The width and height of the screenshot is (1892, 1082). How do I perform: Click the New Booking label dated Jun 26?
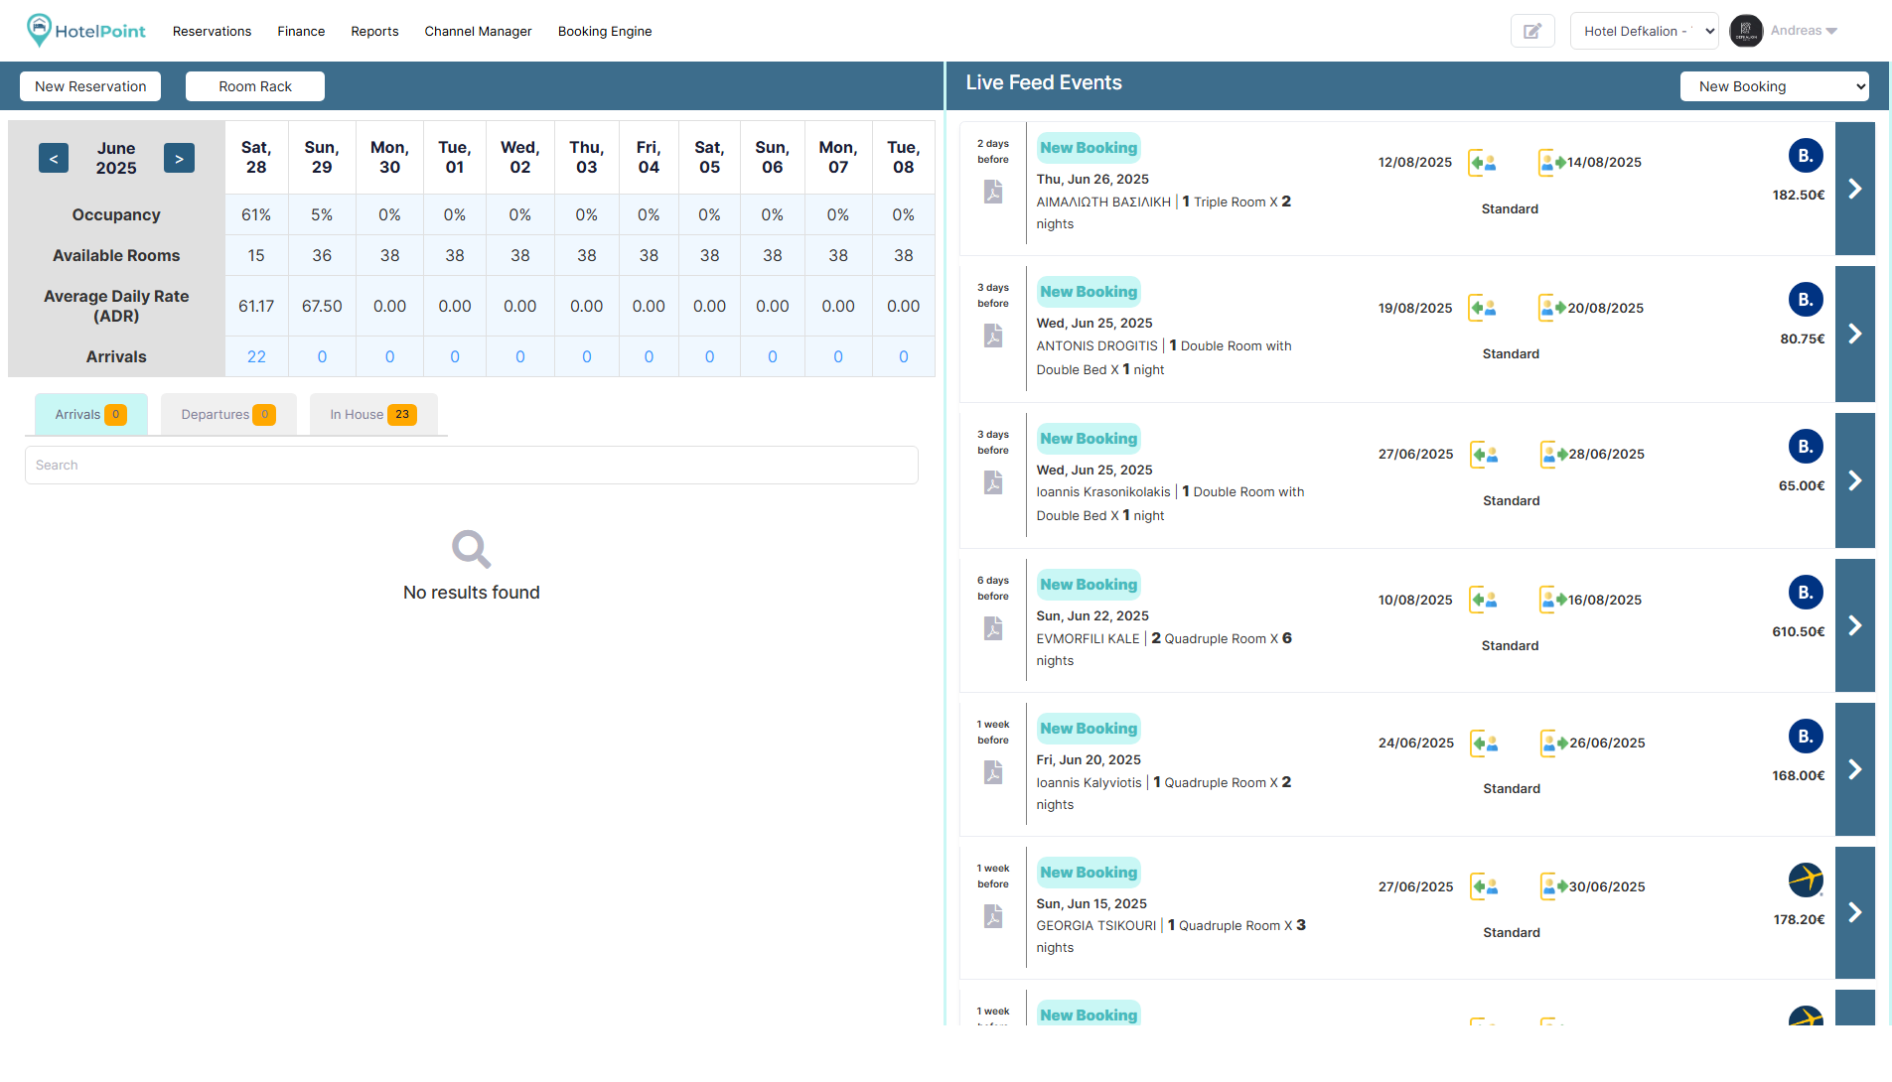(x=1089, y=148)
